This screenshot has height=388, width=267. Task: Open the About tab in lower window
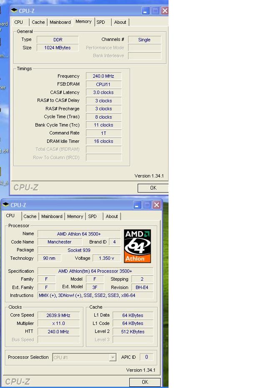[112, 216]
